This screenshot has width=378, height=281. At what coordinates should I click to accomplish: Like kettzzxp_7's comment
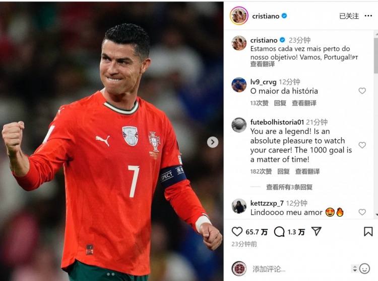(x=362, y=212)
